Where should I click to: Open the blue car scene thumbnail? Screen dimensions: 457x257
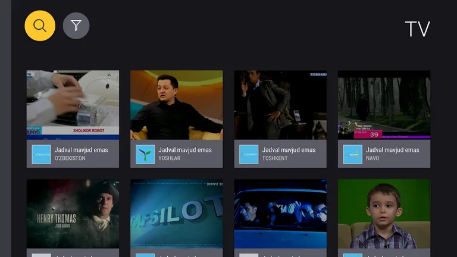click(280, 214)
